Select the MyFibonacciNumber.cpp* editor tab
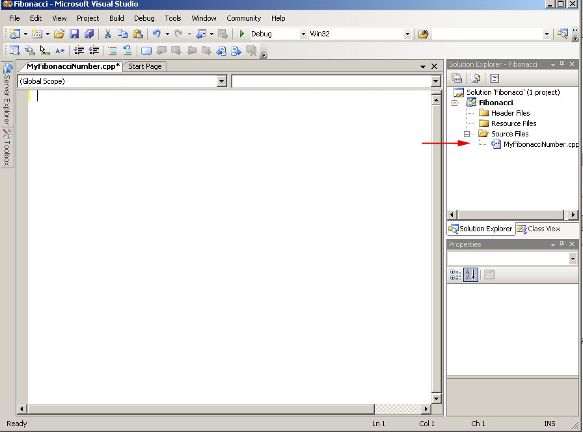The width and height of the screenshot is (583, 432). pyautogui.click(x=73, y=66)
